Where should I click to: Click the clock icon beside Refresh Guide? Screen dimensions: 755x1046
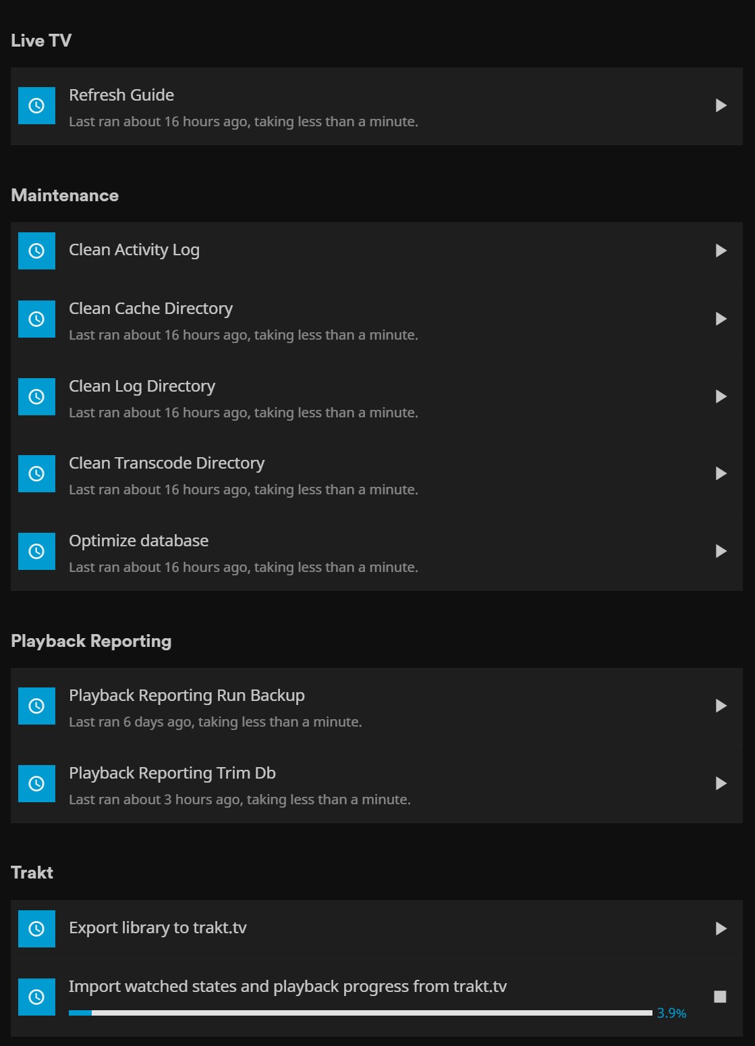36,105
